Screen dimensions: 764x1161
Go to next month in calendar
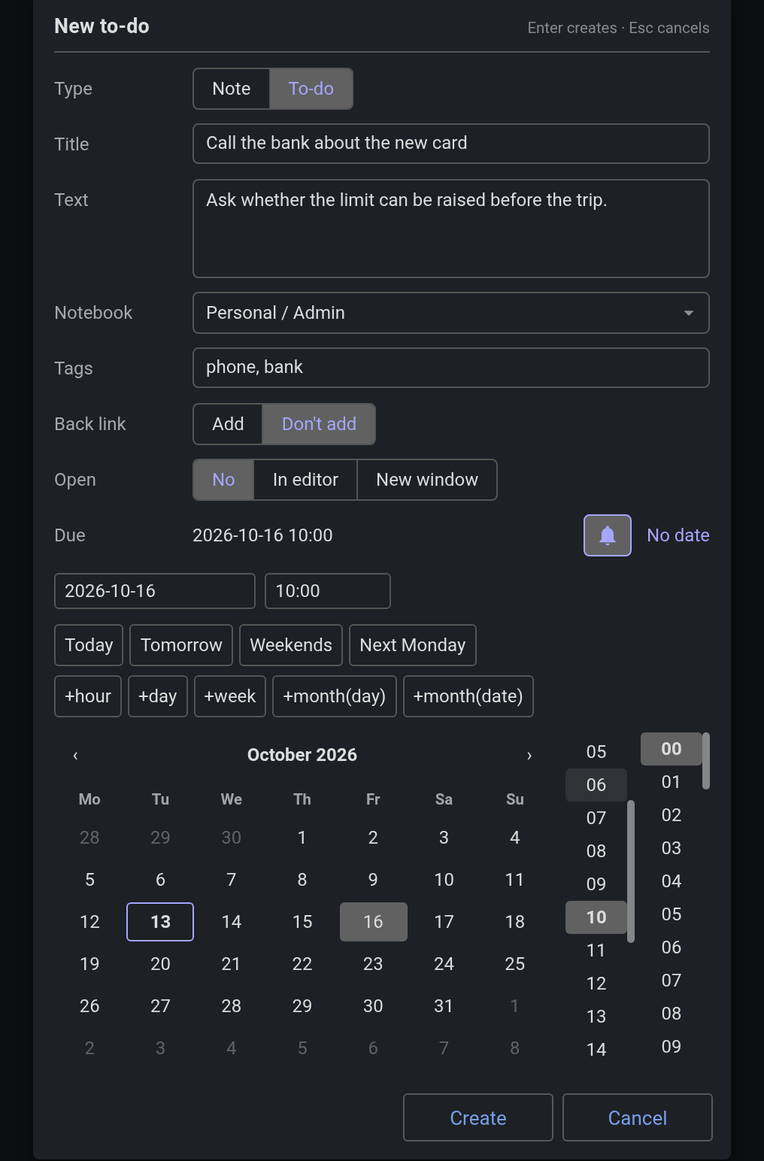pyautogui.click(x=529, y=756)
